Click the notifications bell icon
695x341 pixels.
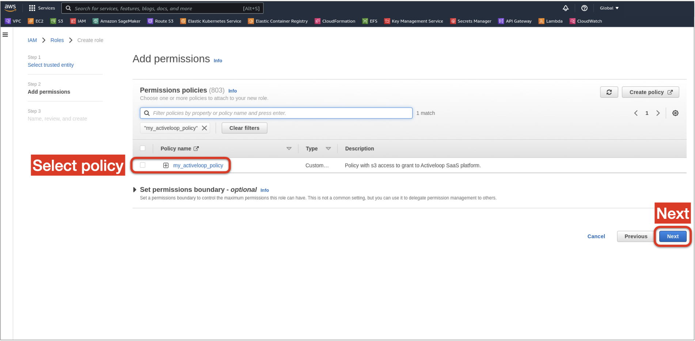(565, 8)
